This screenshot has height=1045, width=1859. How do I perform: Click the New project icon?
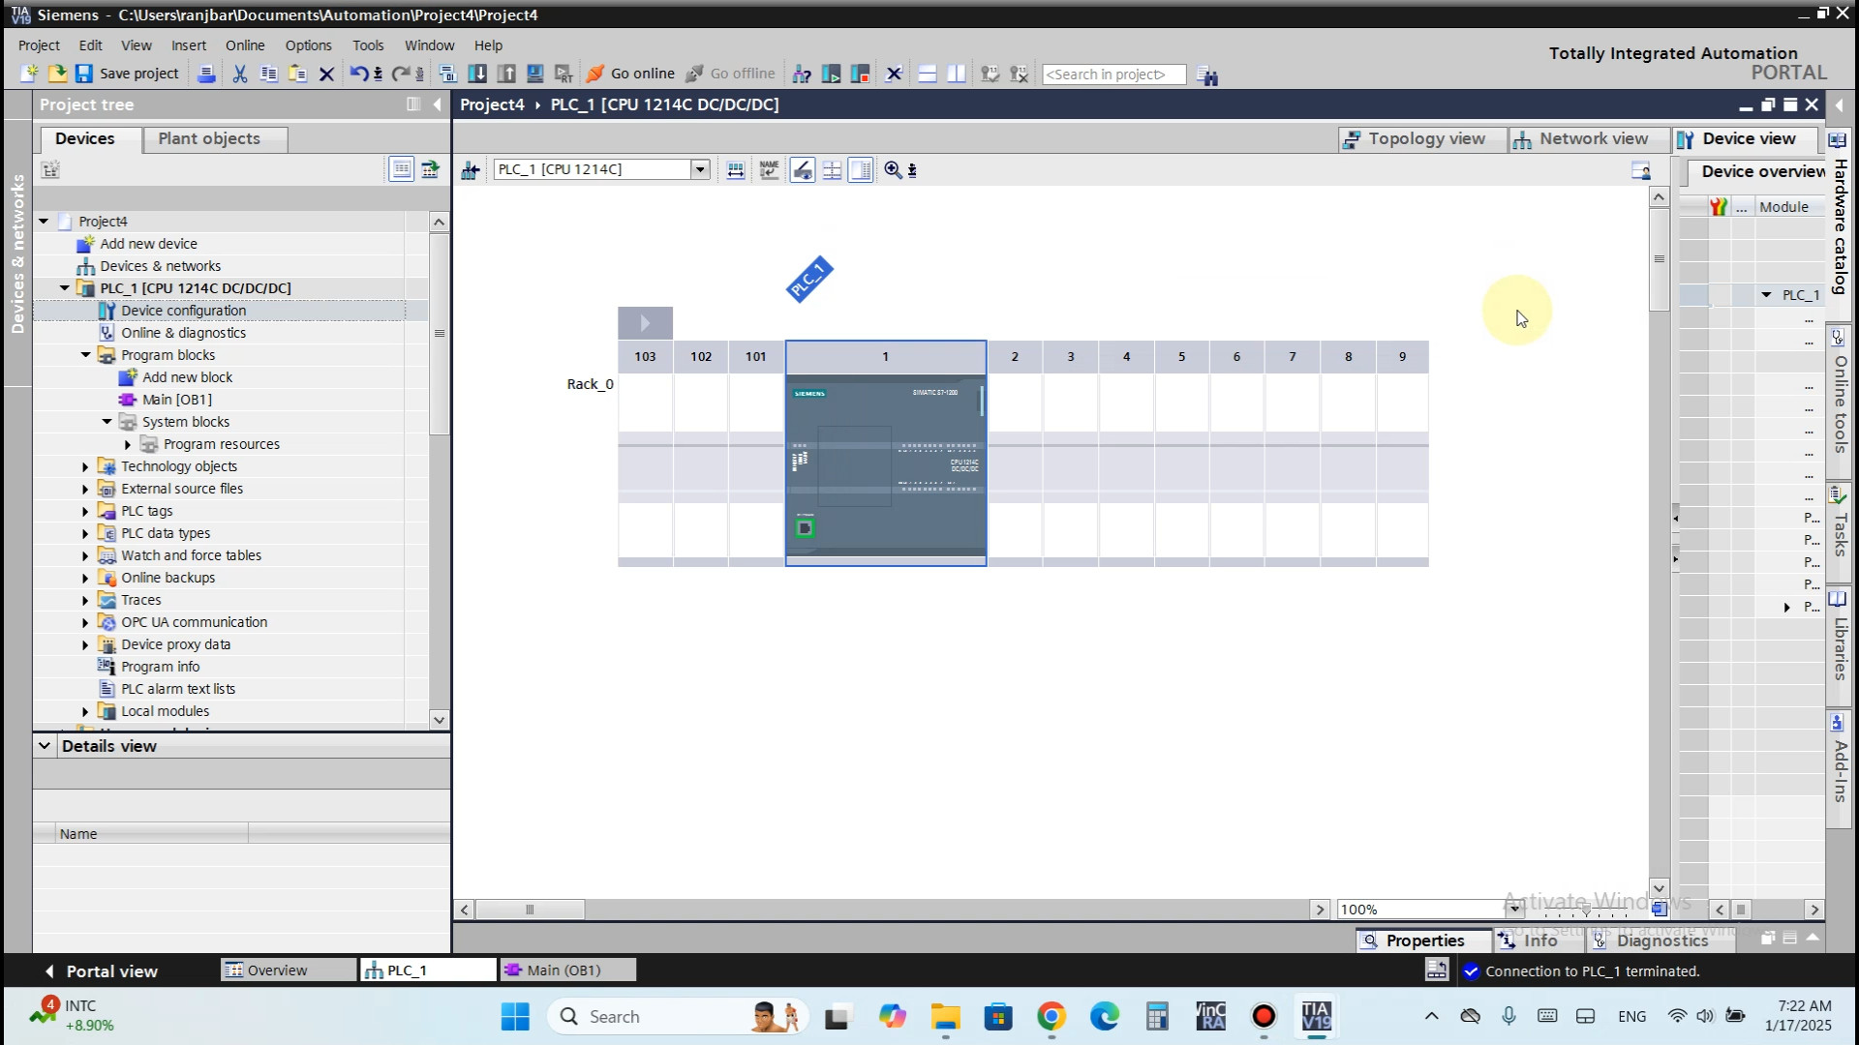pos(29,74)
